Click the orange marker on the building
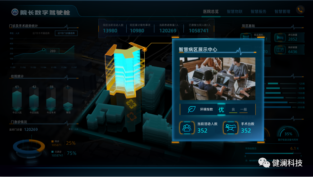Image resolution: width=313 pixels, height=177 pixels. (x=145, y=49)
